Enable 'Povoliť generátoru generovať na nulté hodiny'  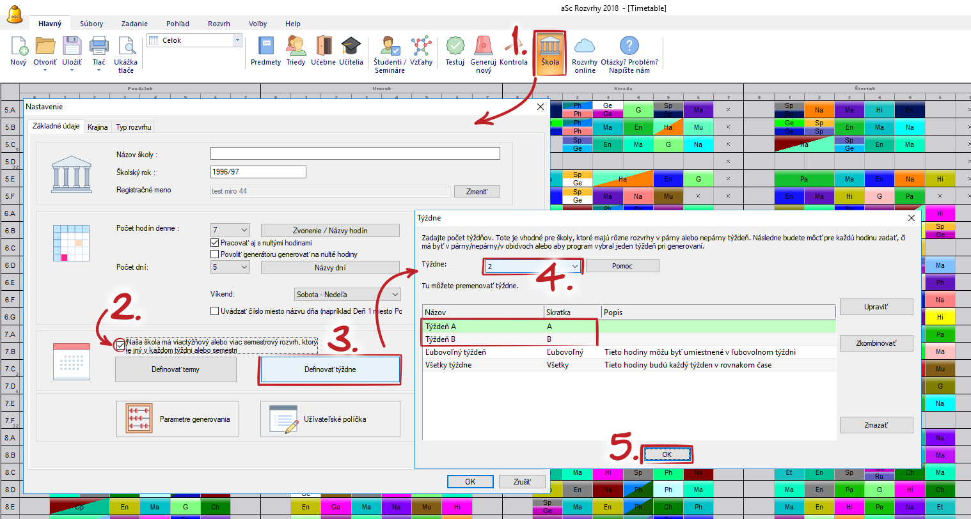click(x=215, y=254)
